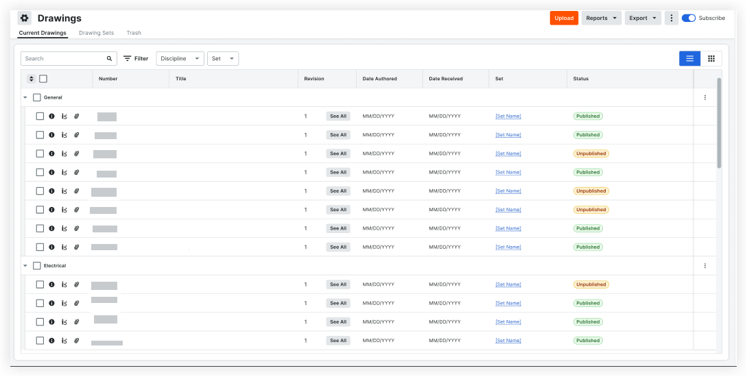Open the Set dropdown filter
Image resolution: width=747 pixels, height=377 pixels.
tap(223, 58)
